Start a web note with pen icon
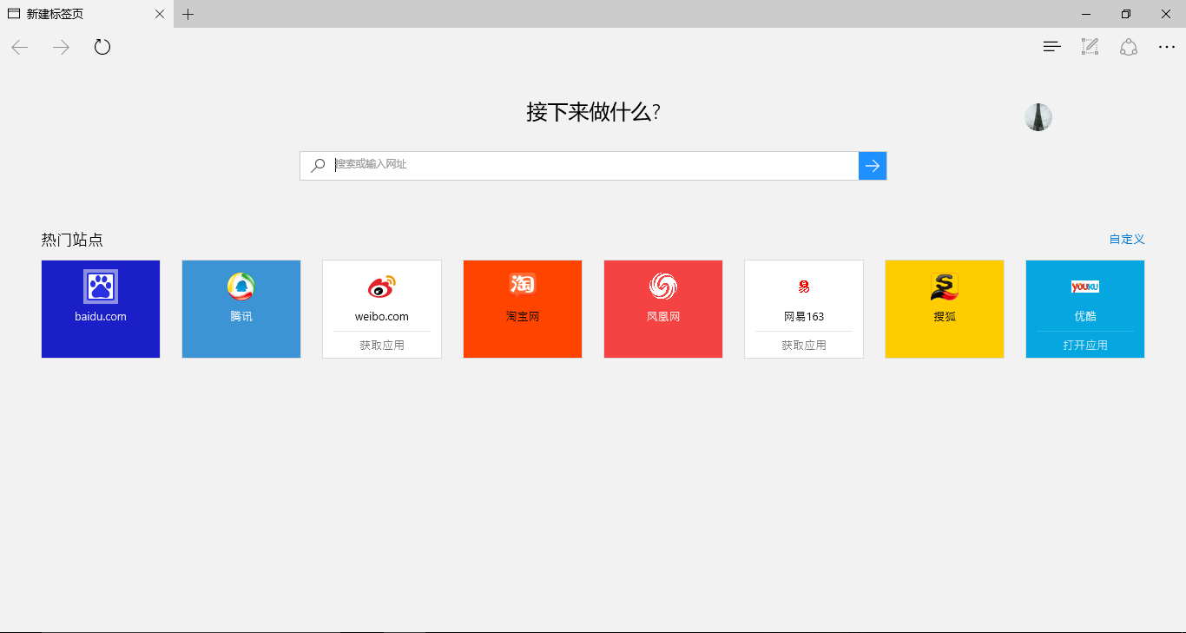The width and height of the screenshot is (1186, 633). (1090, 47)
